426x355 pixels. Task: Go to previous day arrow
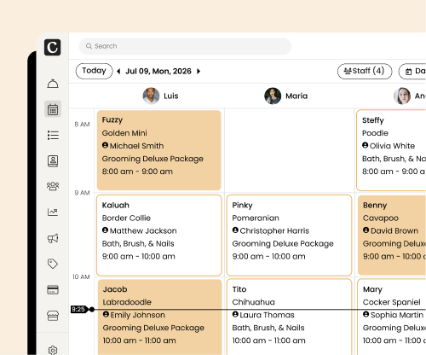coord(118,71)
